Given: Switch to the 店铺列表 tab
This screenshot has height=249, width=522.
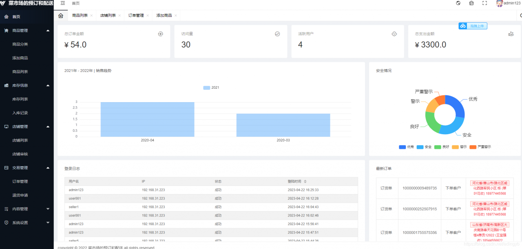Looking at the screenshot, I should point(108,15).
